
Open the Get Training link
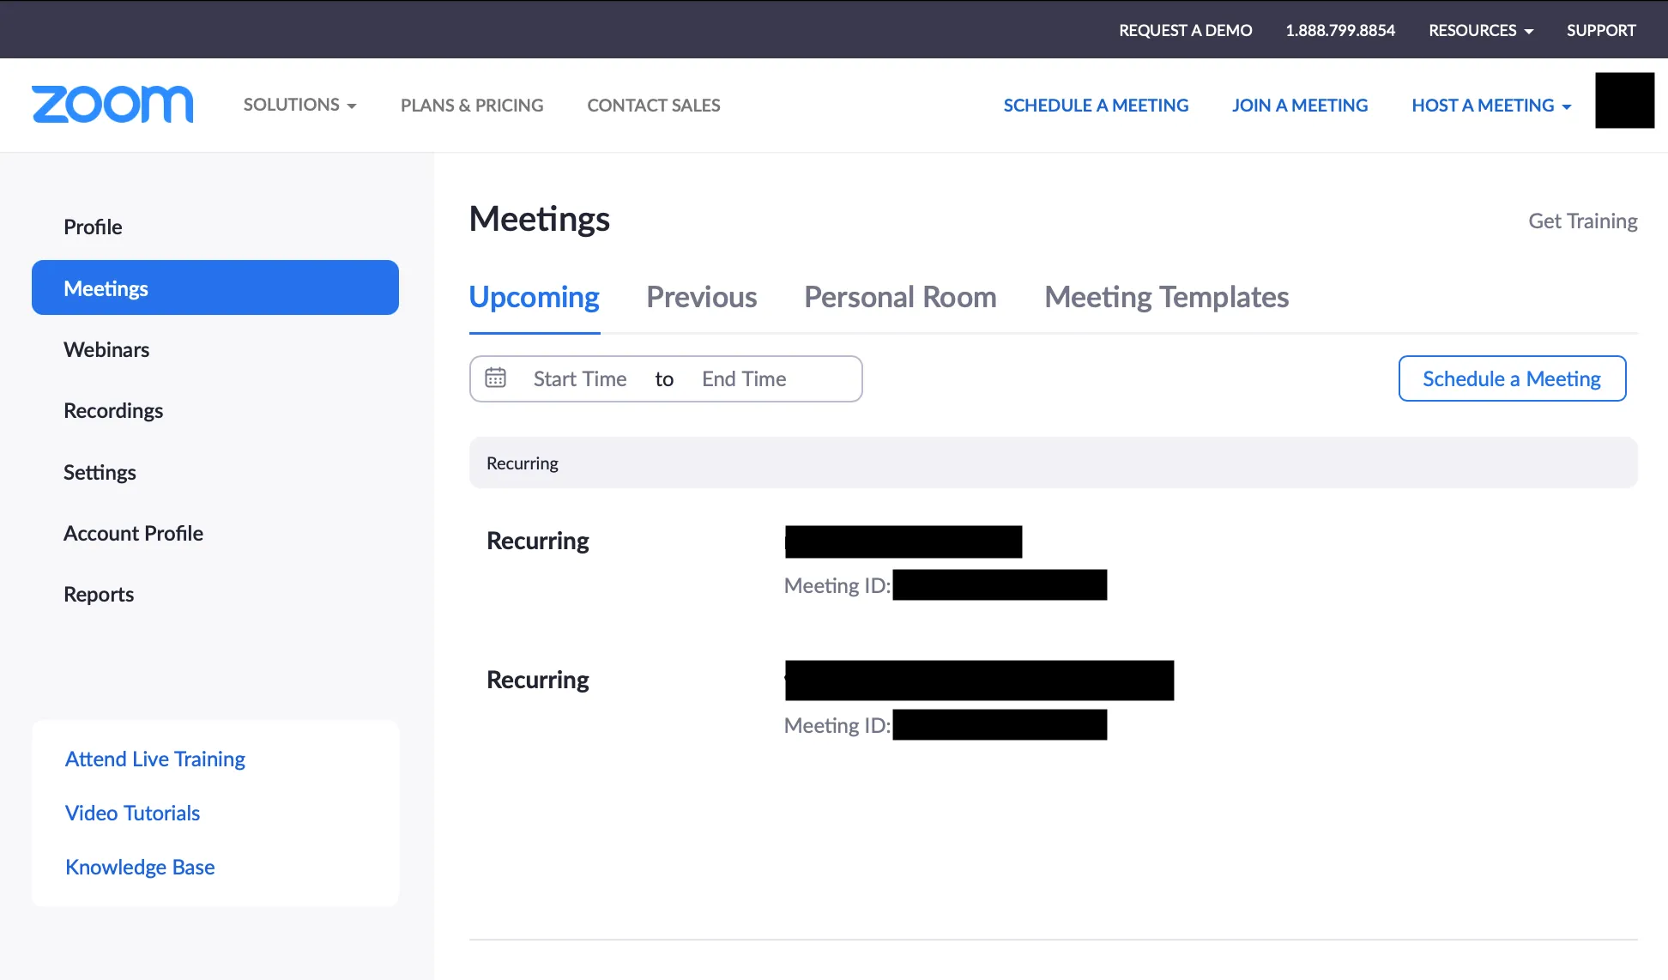(x=1582, y=221)
